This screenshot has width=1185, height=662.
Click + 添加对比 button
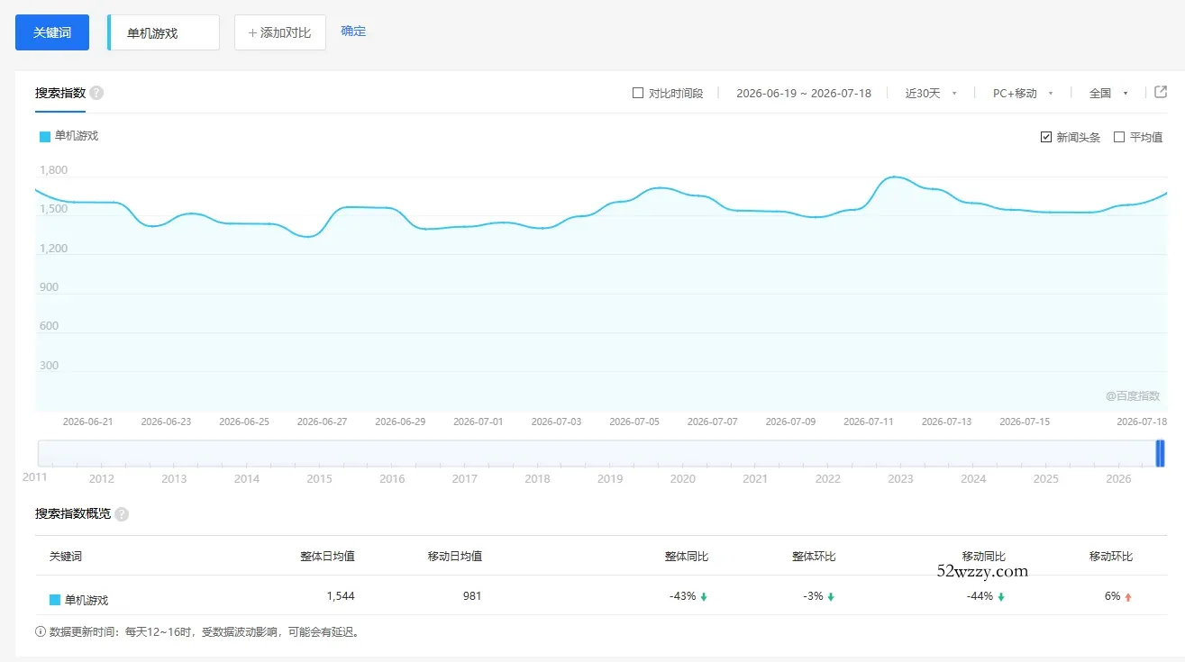coord(280,32)
